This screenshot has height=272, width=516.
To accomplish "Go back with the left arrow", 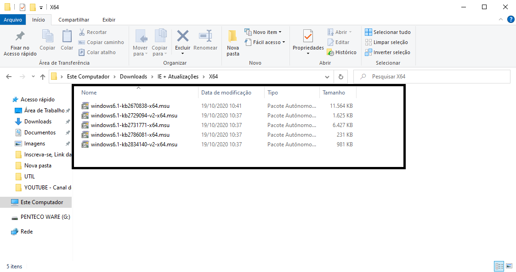I will (x=9, y=77).
